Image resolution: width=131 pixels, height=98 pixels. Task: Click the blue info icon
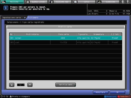[x=6, y=8]
